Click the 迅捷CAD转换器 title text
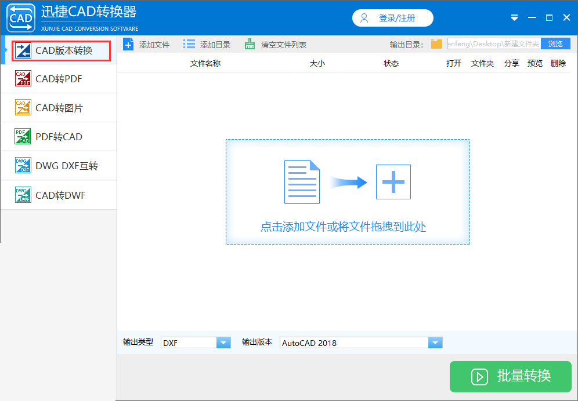 [x=89, y=12]
